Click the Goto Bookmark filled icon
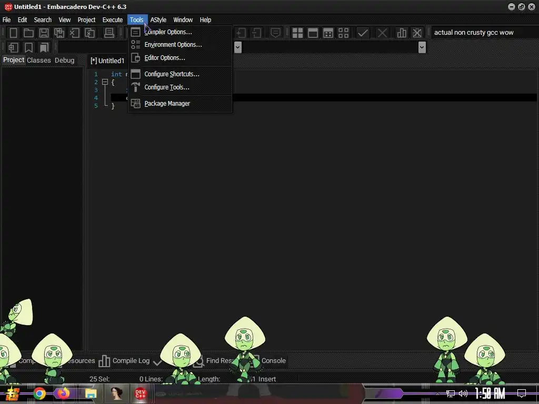The image size is (539, 404). click(44, 47)
